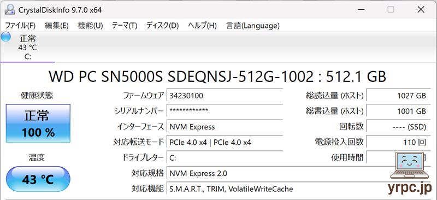Viewport: 437px width, 200px height.
Task: Click the 43 °C temperature button
Action: [38, 179]
